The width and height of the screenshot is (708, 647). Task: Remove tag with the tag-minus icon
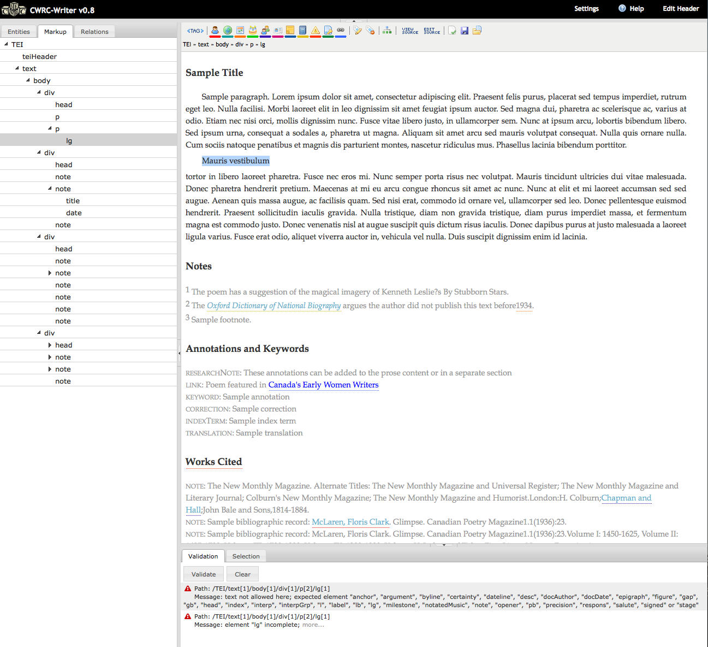(371, 31)
